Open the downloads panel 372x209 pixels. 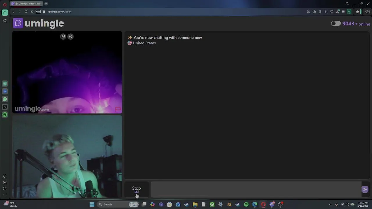[x=338, y=12]
